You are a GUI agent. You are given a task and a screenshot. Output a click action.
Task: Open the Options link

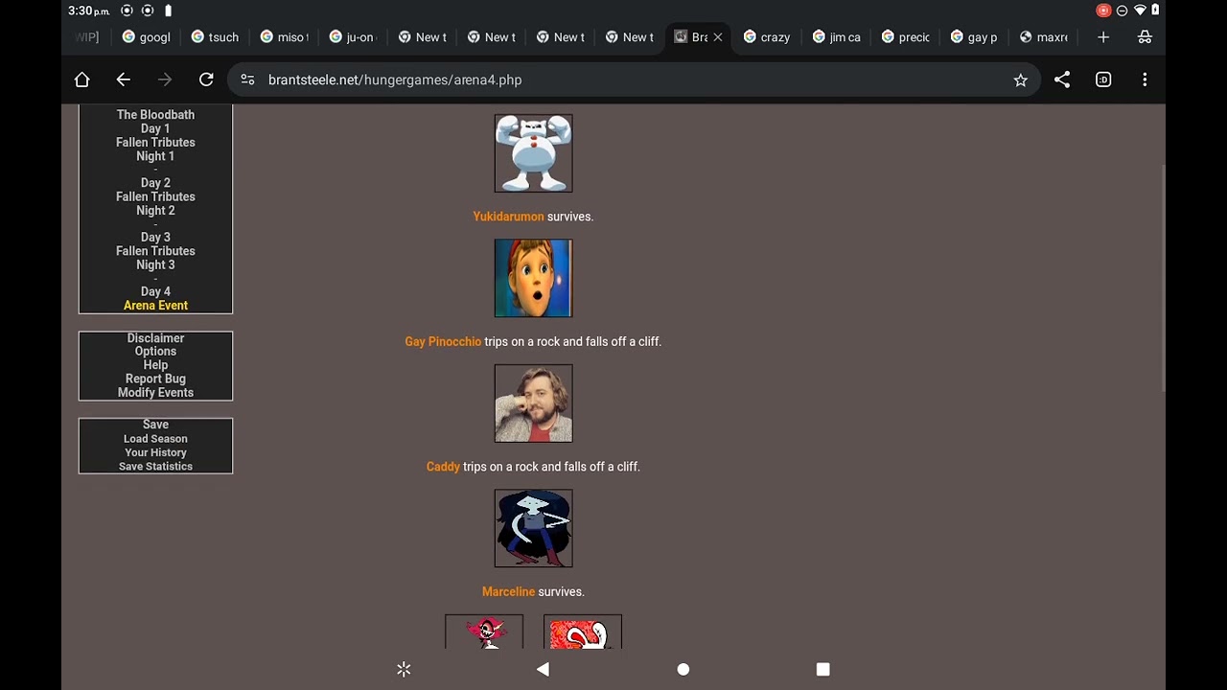pos(155,352)
